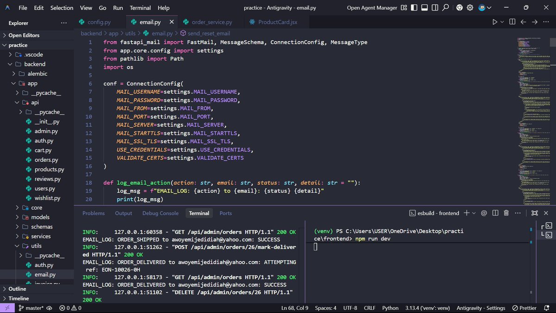Open the Customize Layout icon

click(x=404, y=8)
